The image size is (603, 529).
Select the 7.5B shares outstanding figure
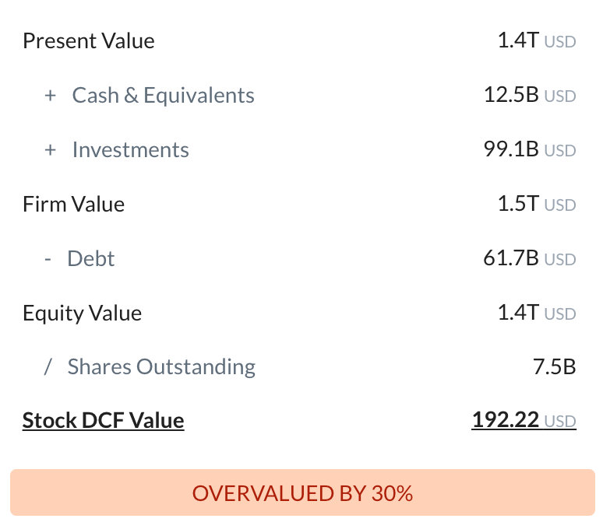click(554, 366)
